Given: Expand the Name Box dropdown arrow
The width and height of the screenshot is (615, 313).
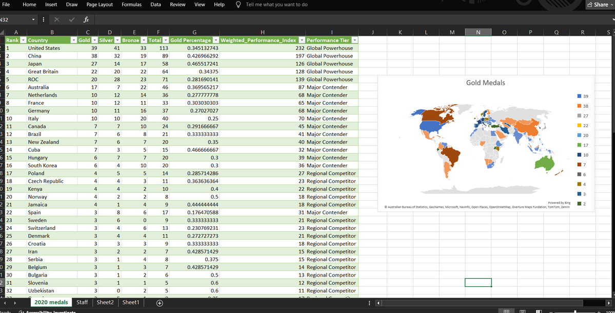Looking at the screenshot, I should [x=33, y=19].
